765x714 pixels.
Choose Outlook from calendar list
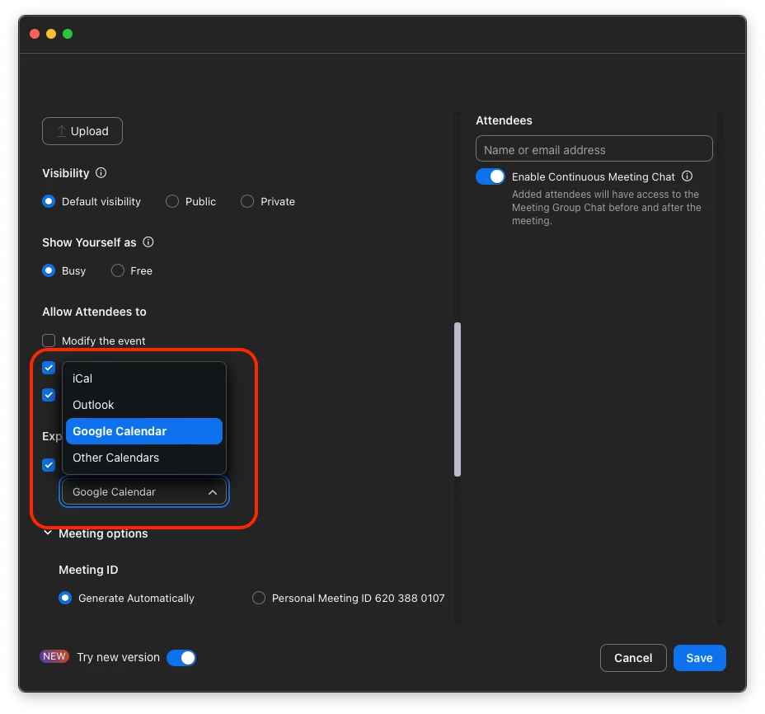tap(144, 405)
